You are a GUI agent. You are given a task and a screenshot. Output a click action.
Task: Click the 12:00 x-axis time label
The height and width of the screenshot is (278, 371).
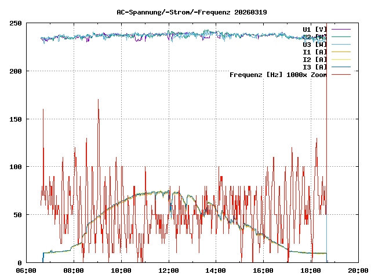tap(169, 270)
